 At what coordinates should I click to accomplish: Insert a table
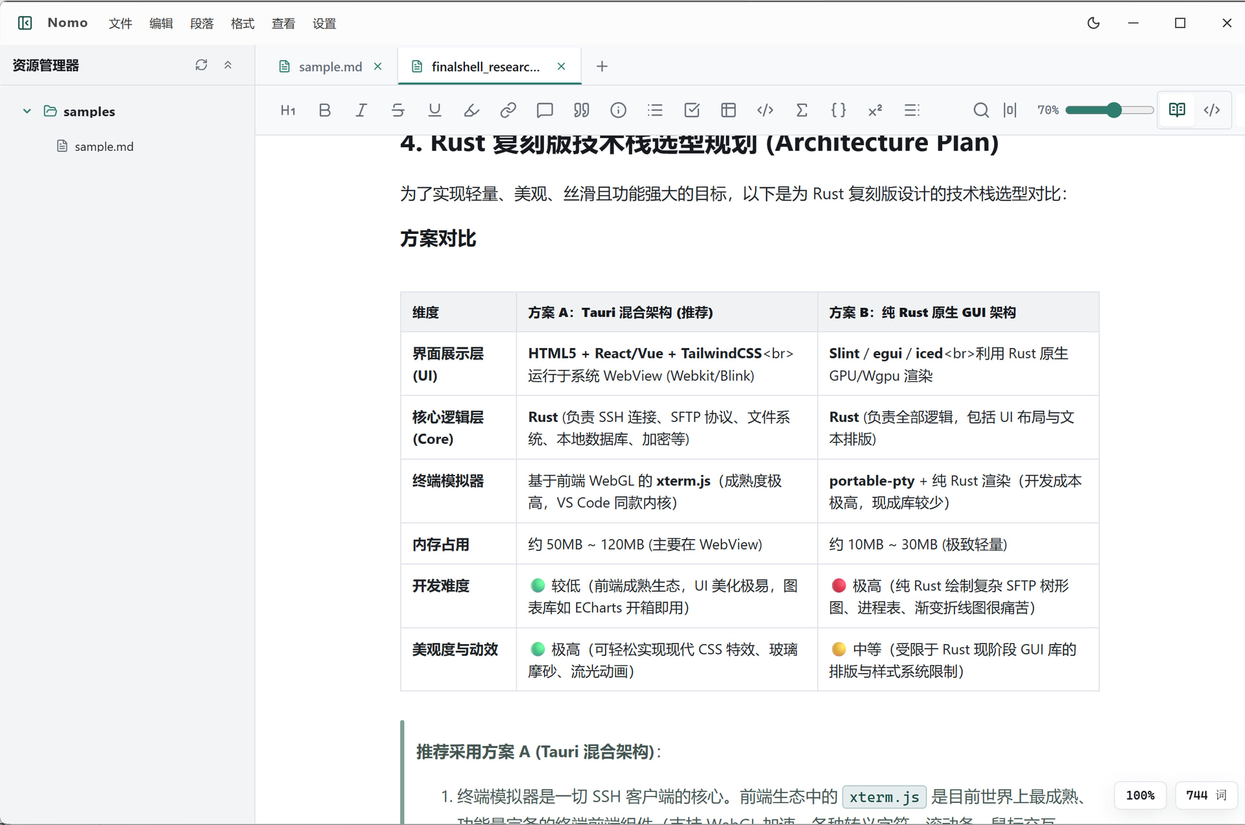tap(728, 110)
